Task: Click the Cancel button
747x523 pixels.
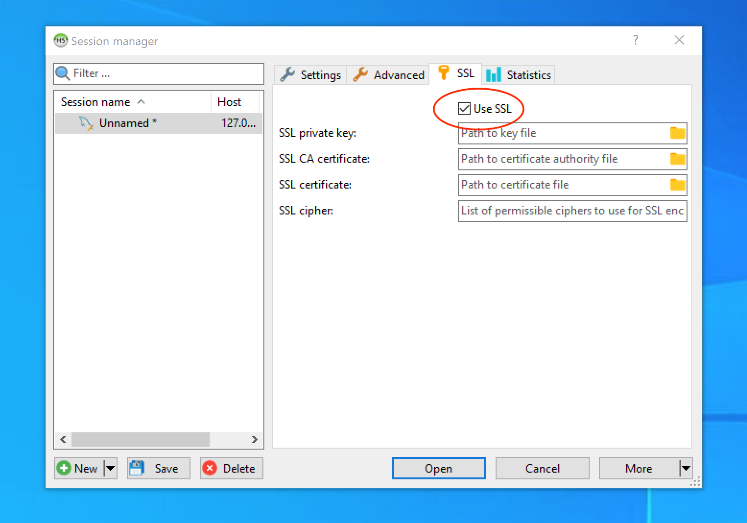Action: click(x=542, y=468)
